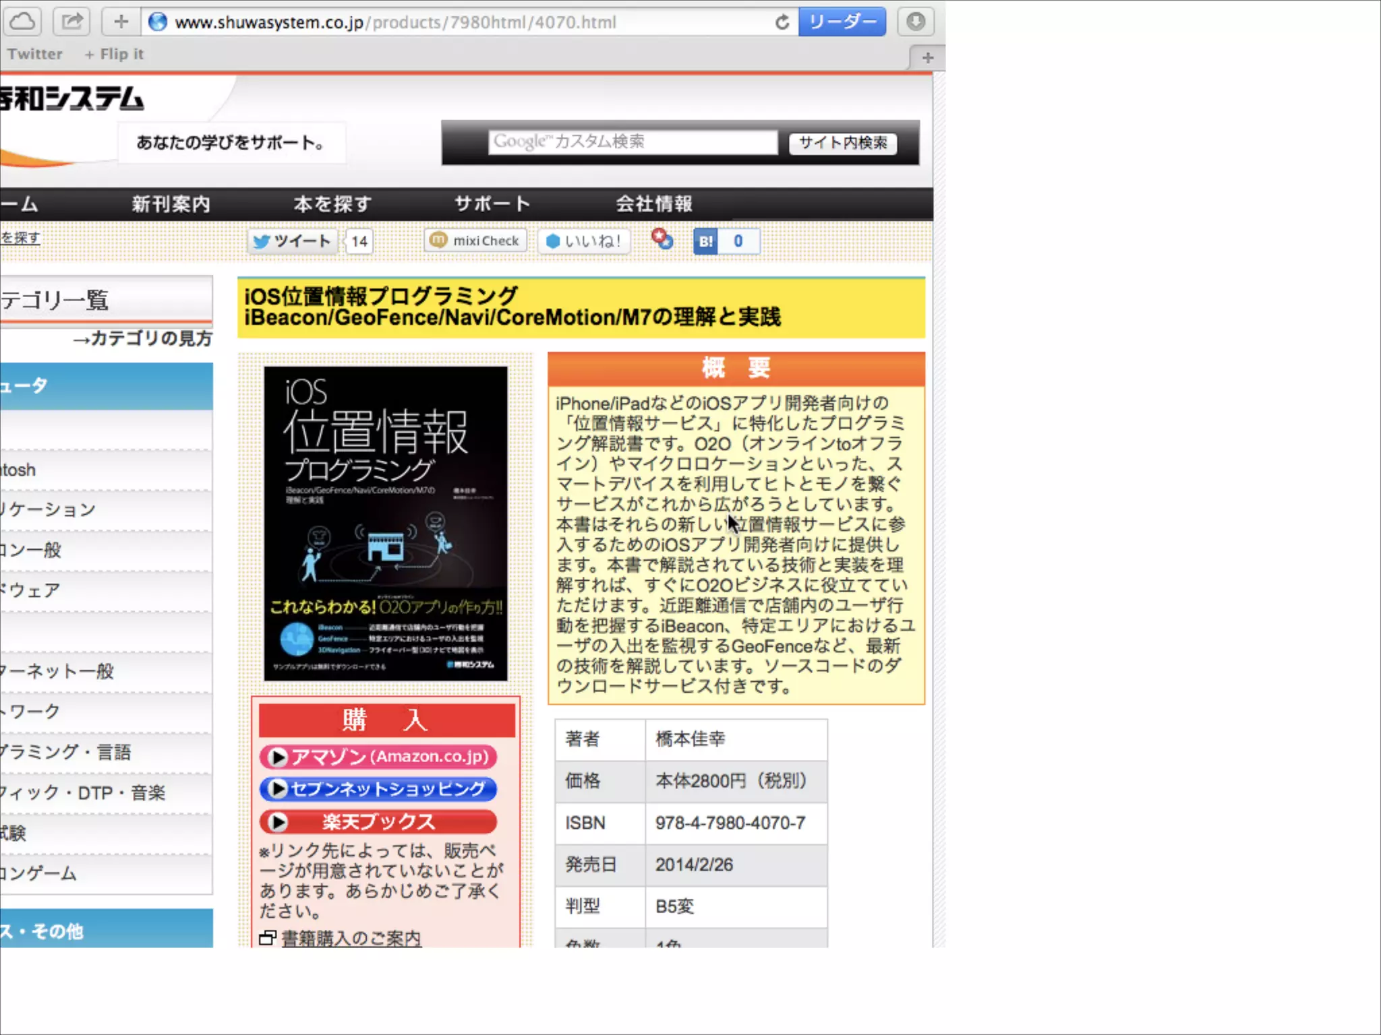Open the Downloads icon in Safari toolbar

pyautogui.click(x=916, y=22)
